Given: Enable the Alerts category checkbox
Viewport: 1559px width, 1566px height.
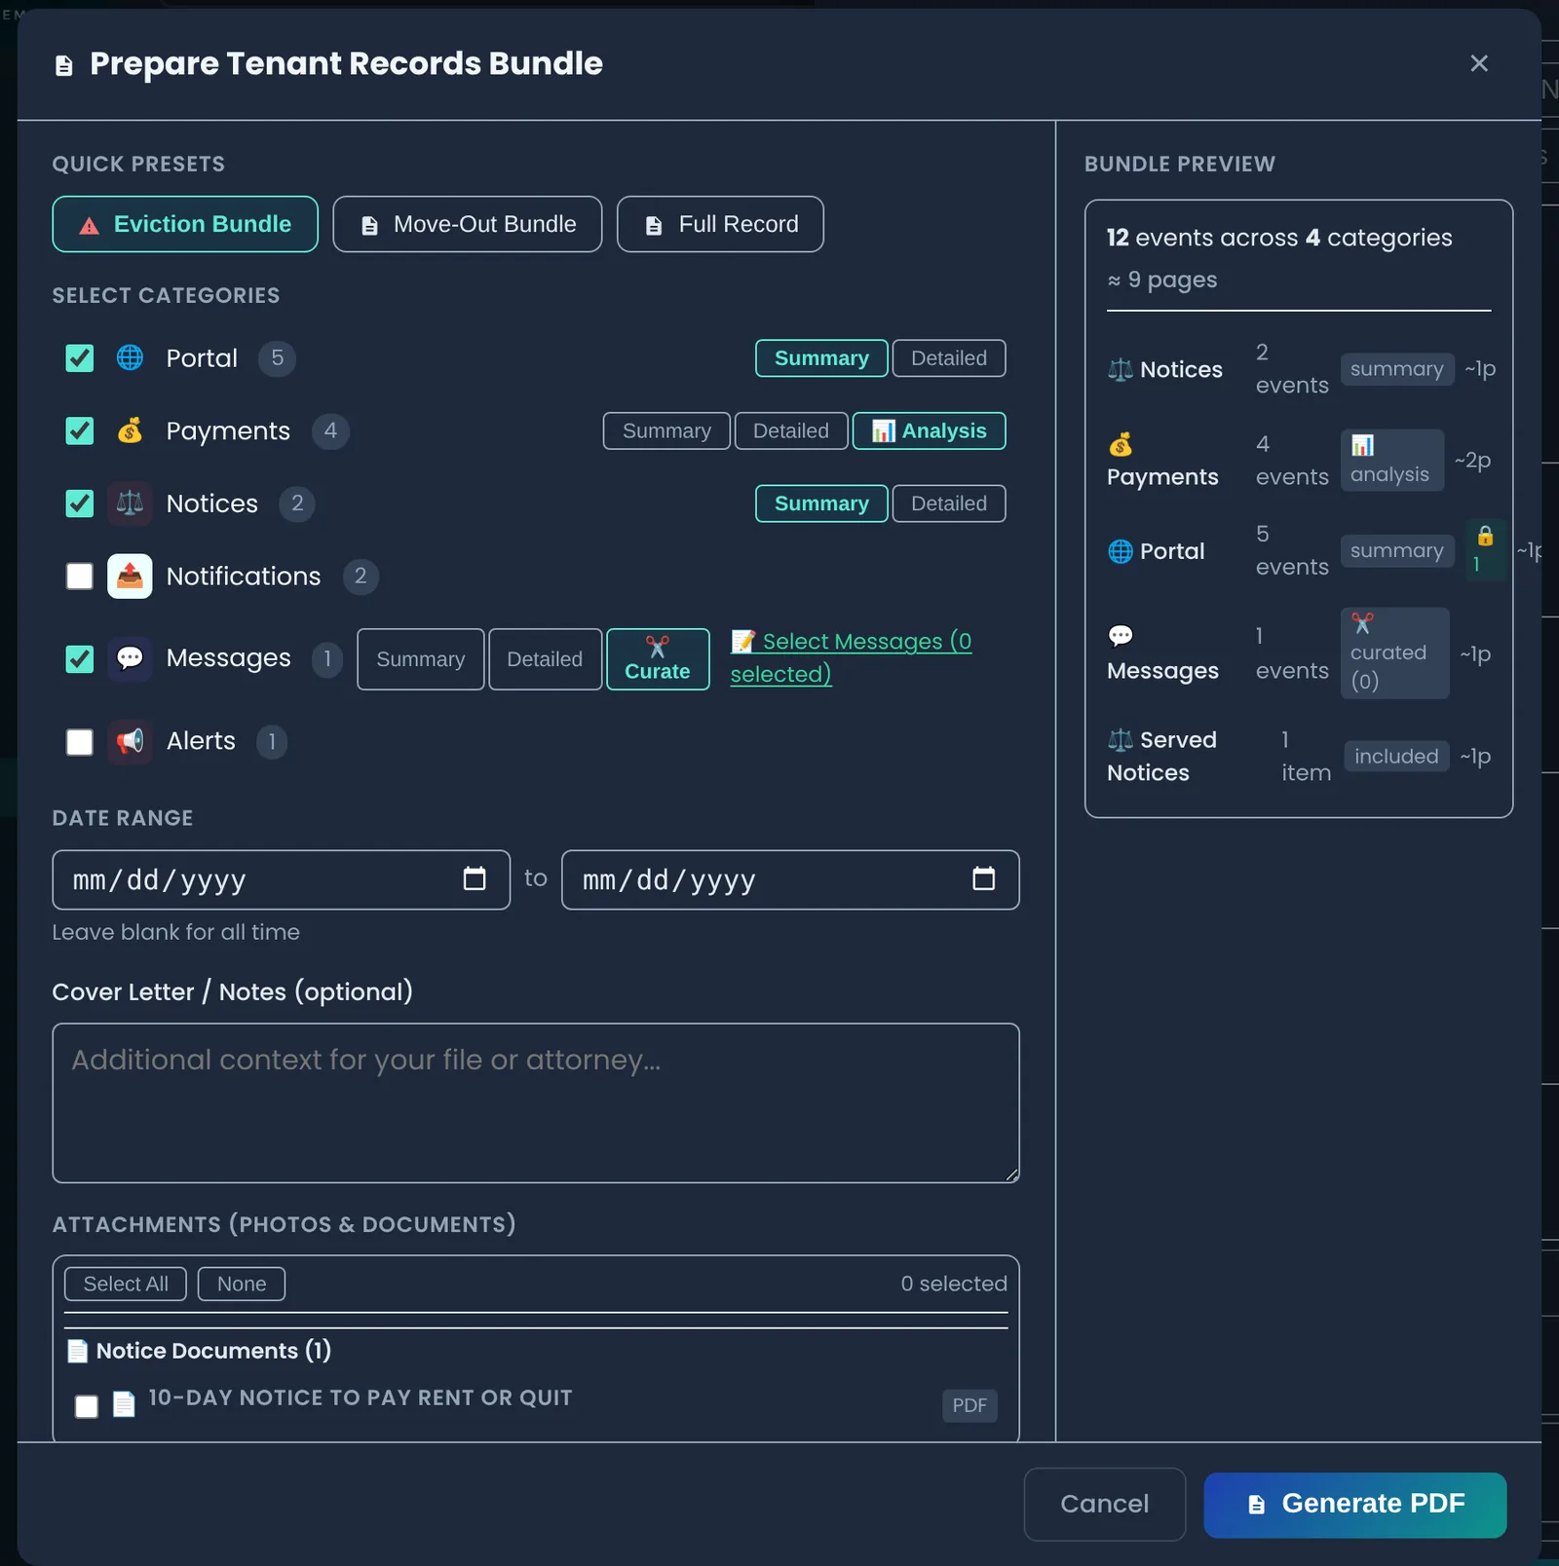Looking at the screenshot, I should tap(80, 742).
